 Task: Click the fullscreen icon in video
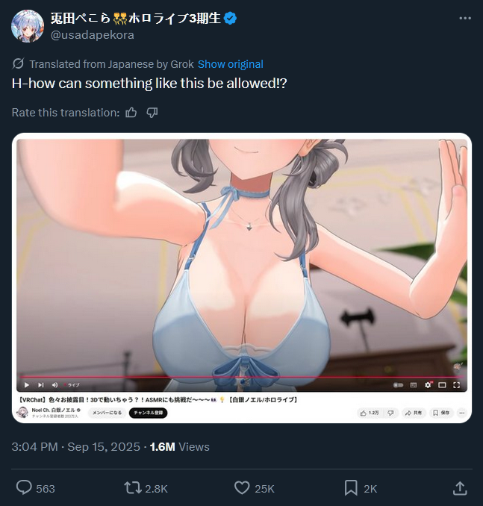click(457, 384)
